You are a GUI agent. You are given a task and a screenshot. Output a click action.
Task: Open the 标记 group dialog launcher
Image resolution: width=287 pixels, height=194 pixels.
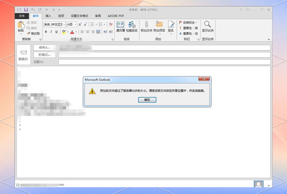(198, 39)
